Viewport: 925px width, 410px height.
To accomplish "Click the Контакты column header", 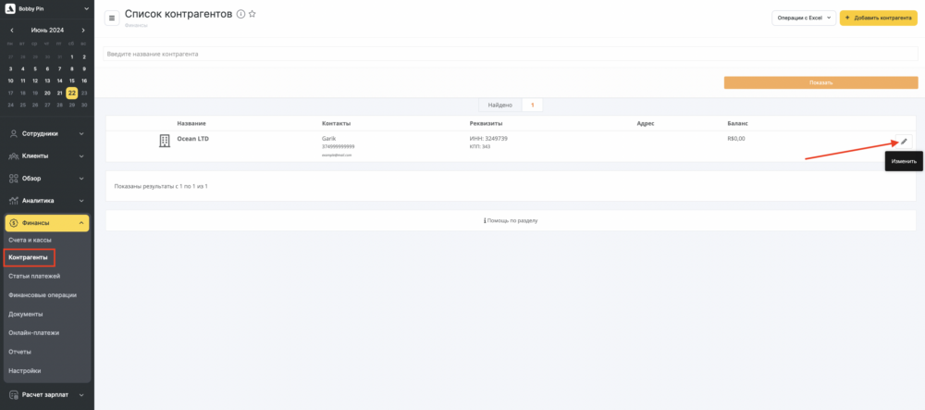I will click(x=337, y=123).
